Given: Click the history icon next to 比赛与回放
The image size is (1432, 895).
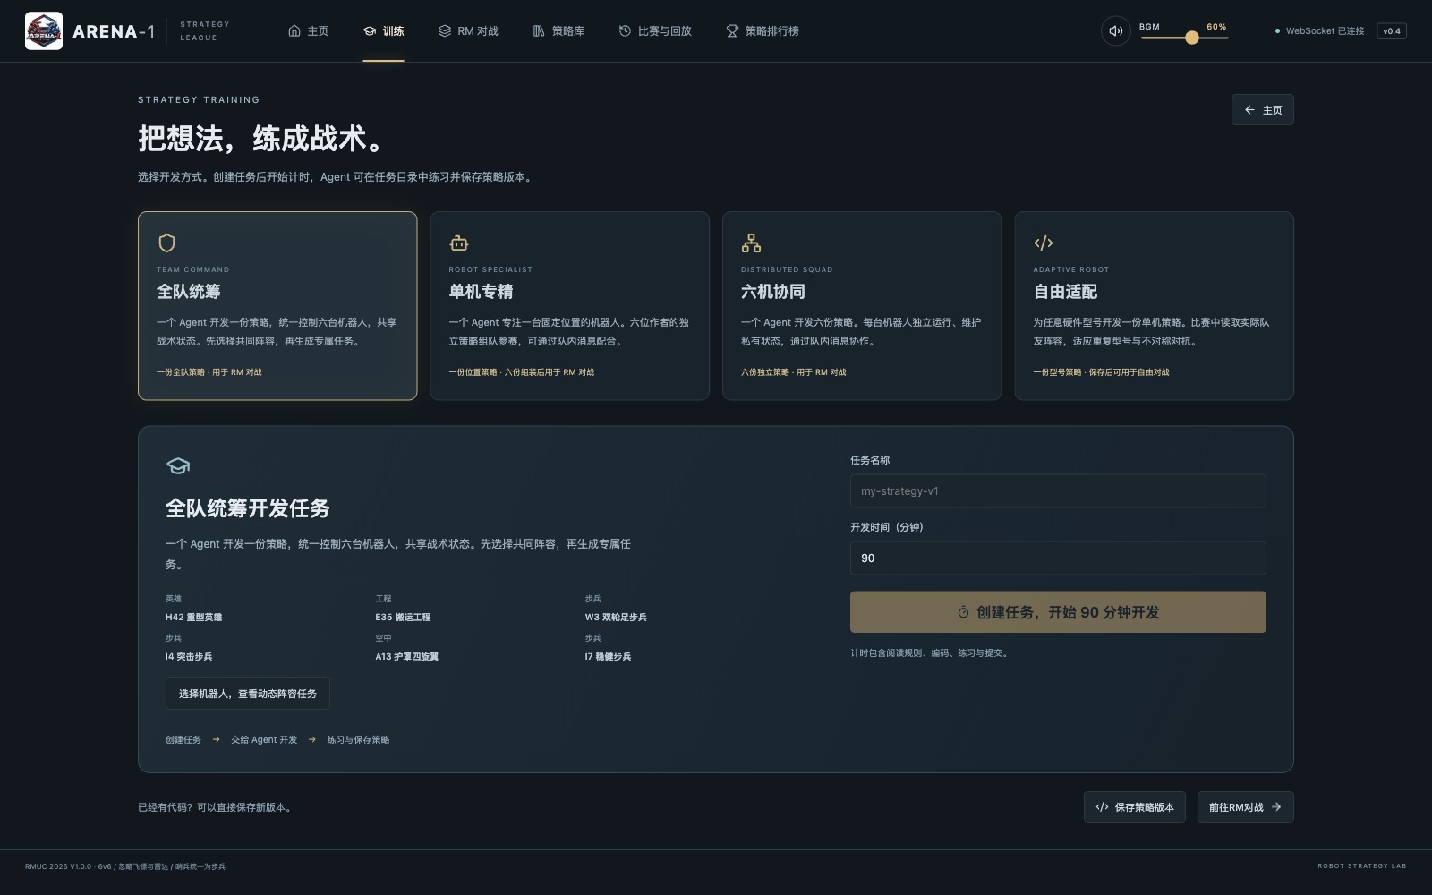Looking at the screenshot, I should pyautogui.click(x=625, y=30).
